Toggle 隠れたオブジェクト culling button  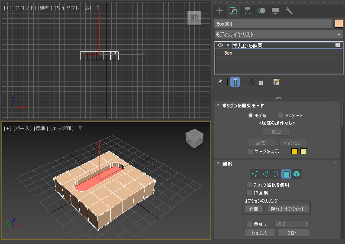click(288, 209)
